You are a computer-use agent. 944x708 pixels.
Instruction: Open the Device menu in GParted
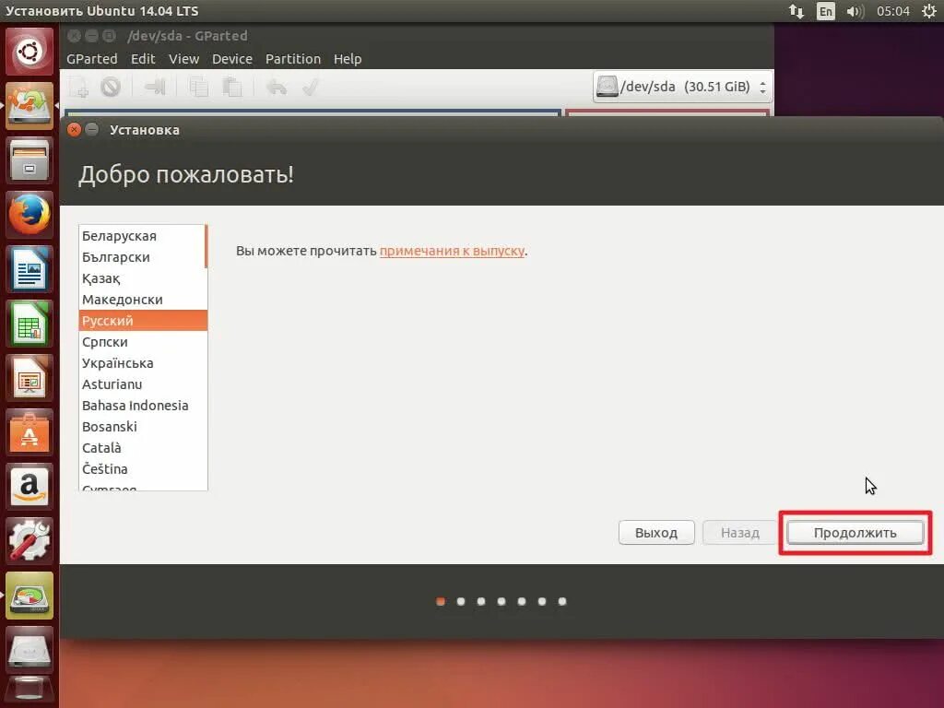231,59
